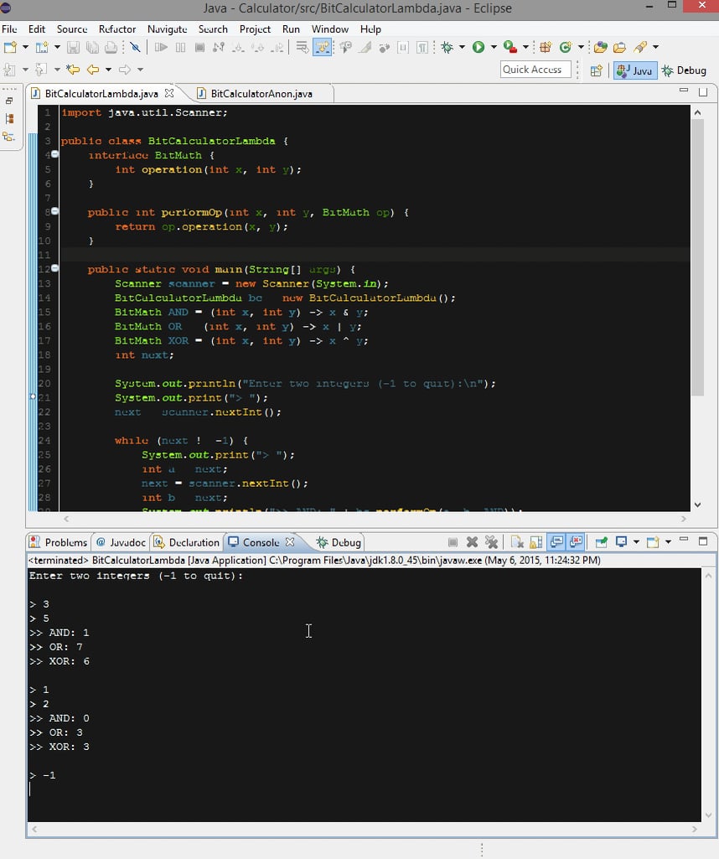
Task: Collapse the interface BitMath fold marker
Action: [x=54, y=154]
